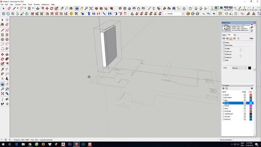Screen dimensions: 261x147
Task: Choose the Protractor tool in left toolbar
Action: point(2,74)
